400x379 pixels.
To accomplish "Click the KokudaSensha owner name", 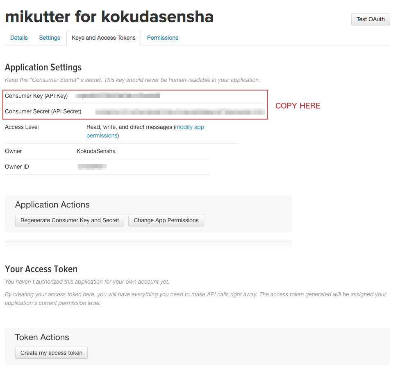I will 96,151.
